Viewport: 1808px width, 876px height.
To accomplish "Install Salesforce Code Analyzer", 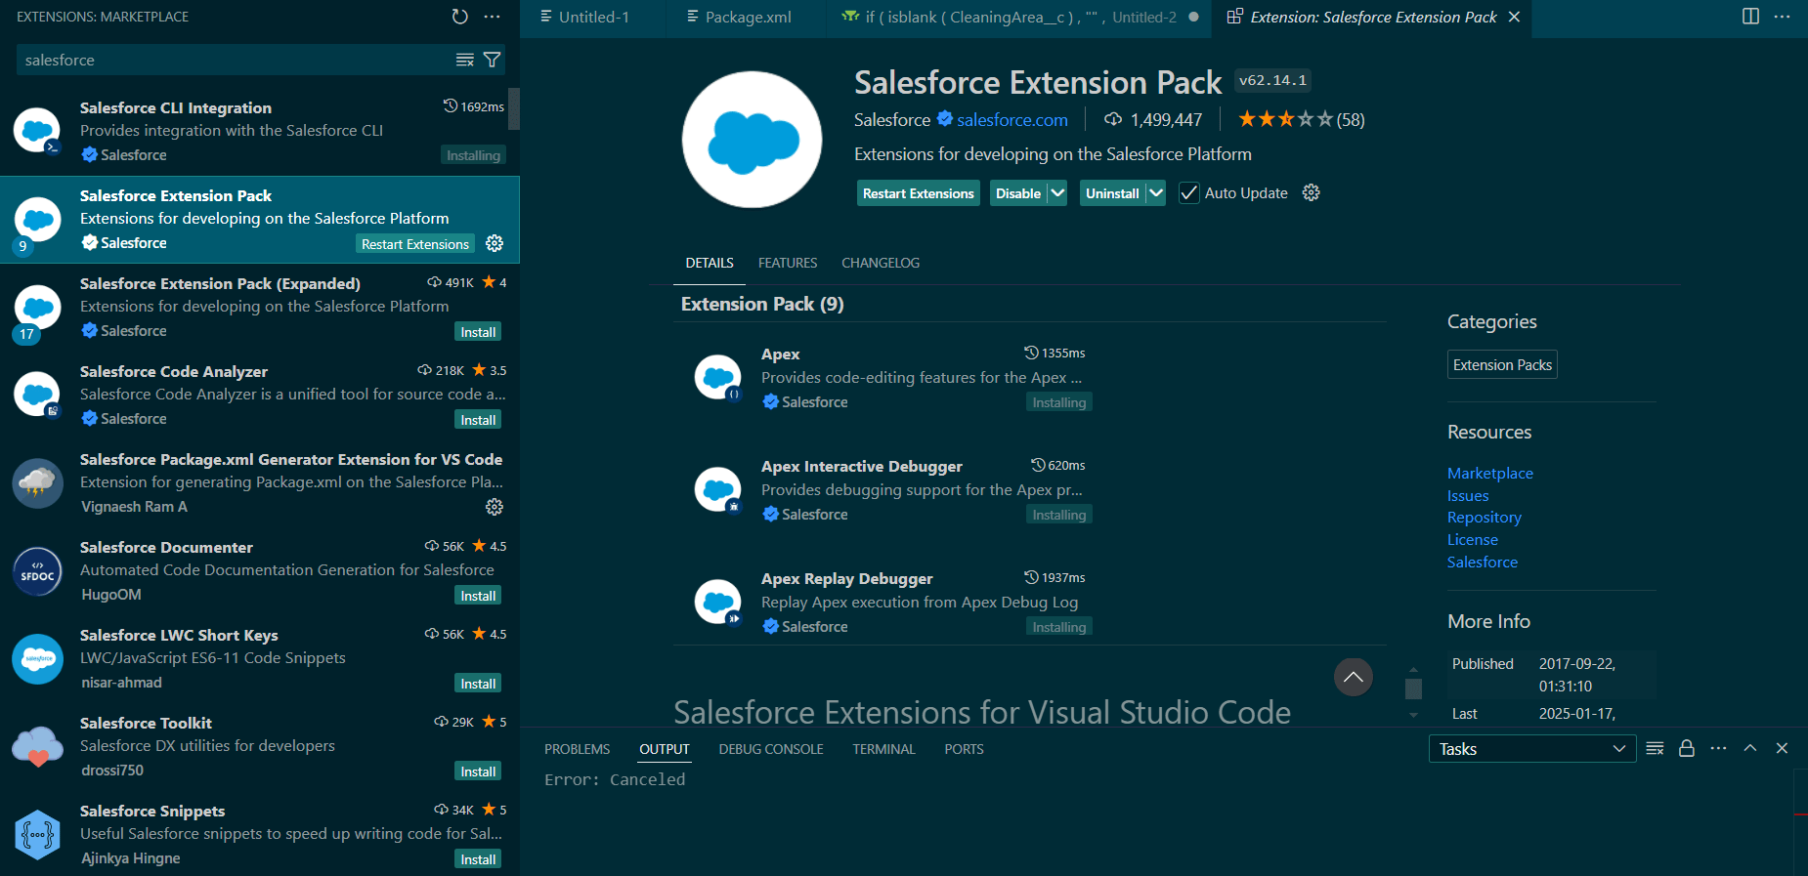I will [478, 420].
